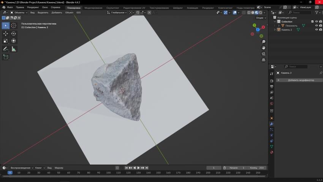Image resolution: width=323 pixels, height=182 pixels.
Task: Open the Modifiers wrench tab
Action: click(271, 124)
